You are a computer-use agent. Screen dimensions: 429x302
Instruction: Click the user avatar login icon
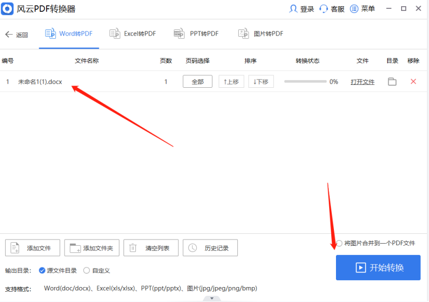point(293,9)
